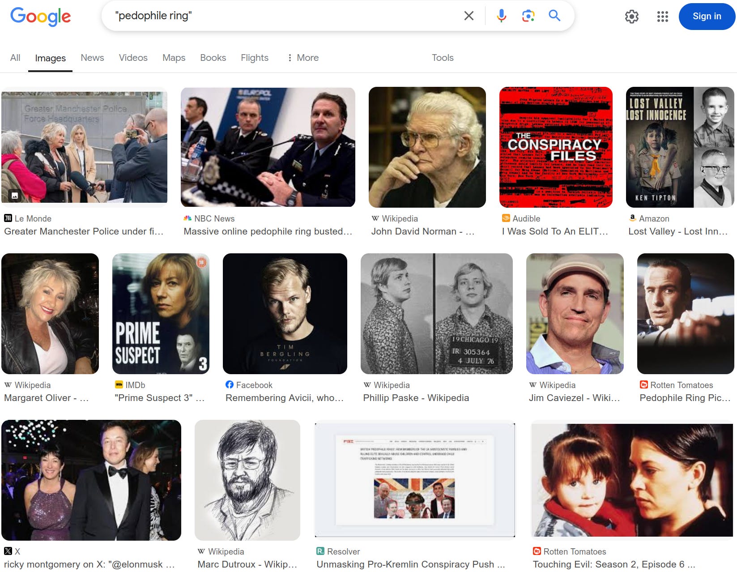Open the NBC News police conference image
This screenshot has height=572, width=737.
point(268,147)
